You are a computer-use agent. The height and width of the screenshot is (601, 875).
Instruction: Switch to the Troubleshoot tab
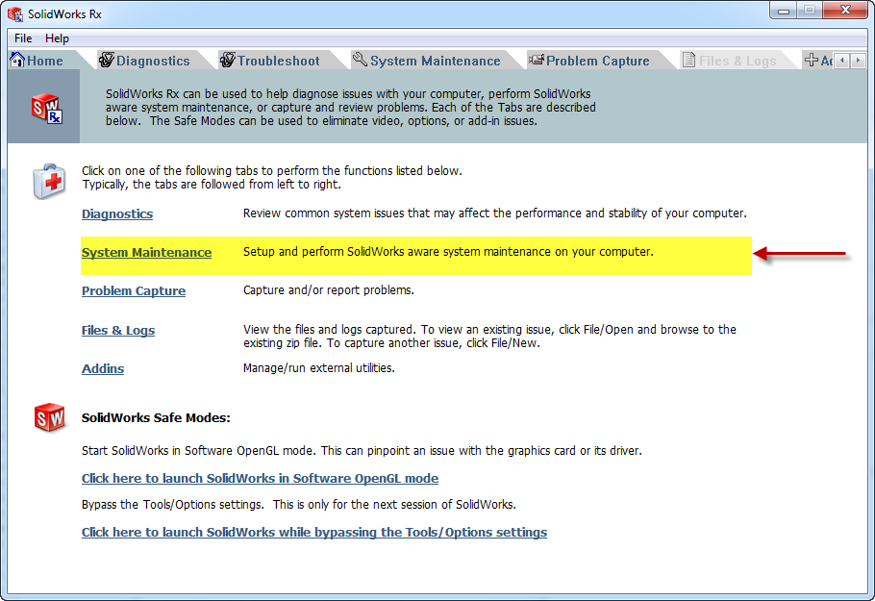click(279, 61)
